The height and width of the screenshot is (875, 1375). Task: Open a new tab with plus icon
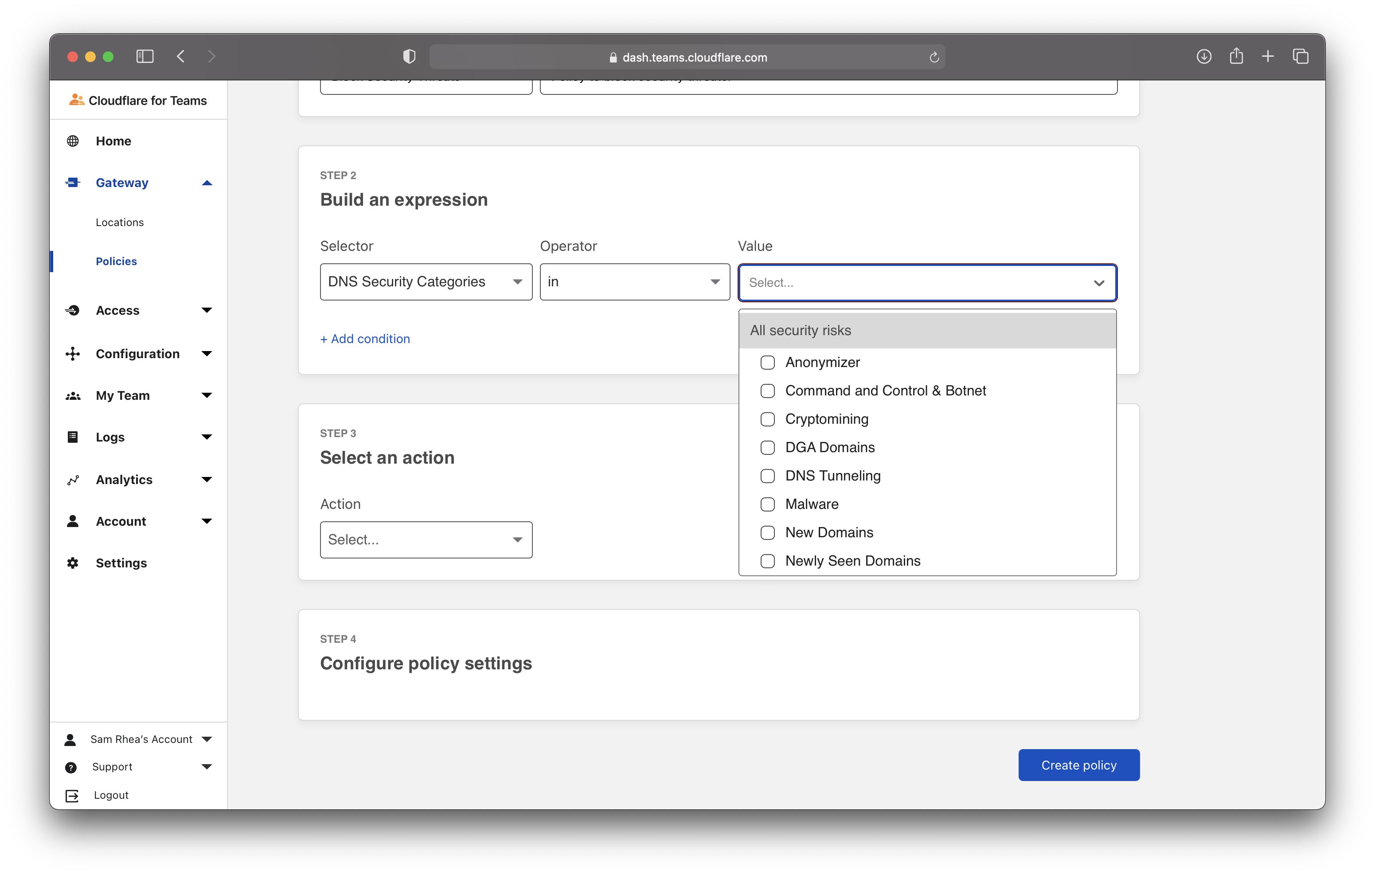pos(1268,57)
